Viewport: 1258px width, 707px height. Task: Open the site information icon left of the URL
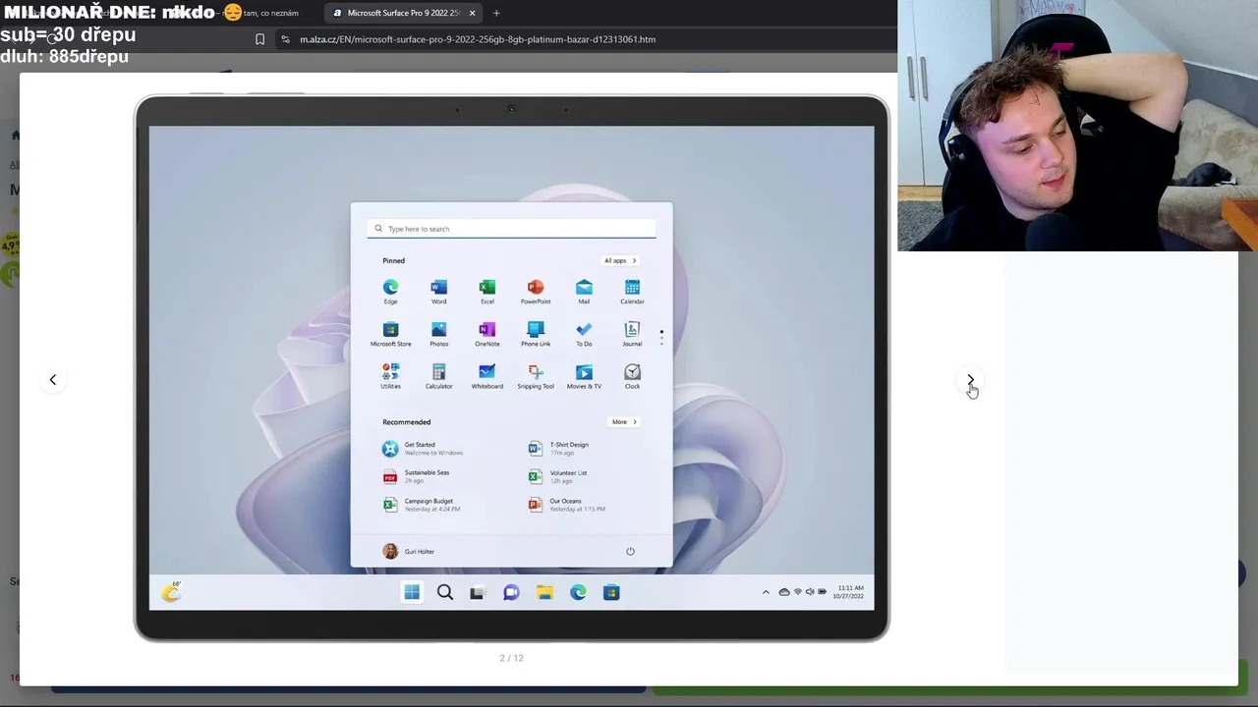[x=285, y=39]
